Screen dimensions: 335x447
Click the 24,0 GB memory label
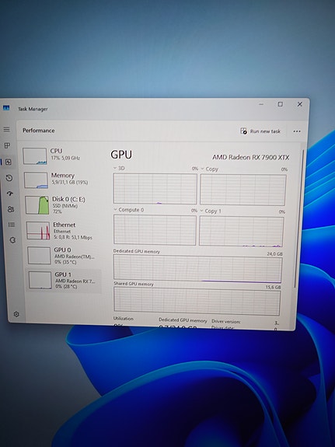(x=275, y=253)
